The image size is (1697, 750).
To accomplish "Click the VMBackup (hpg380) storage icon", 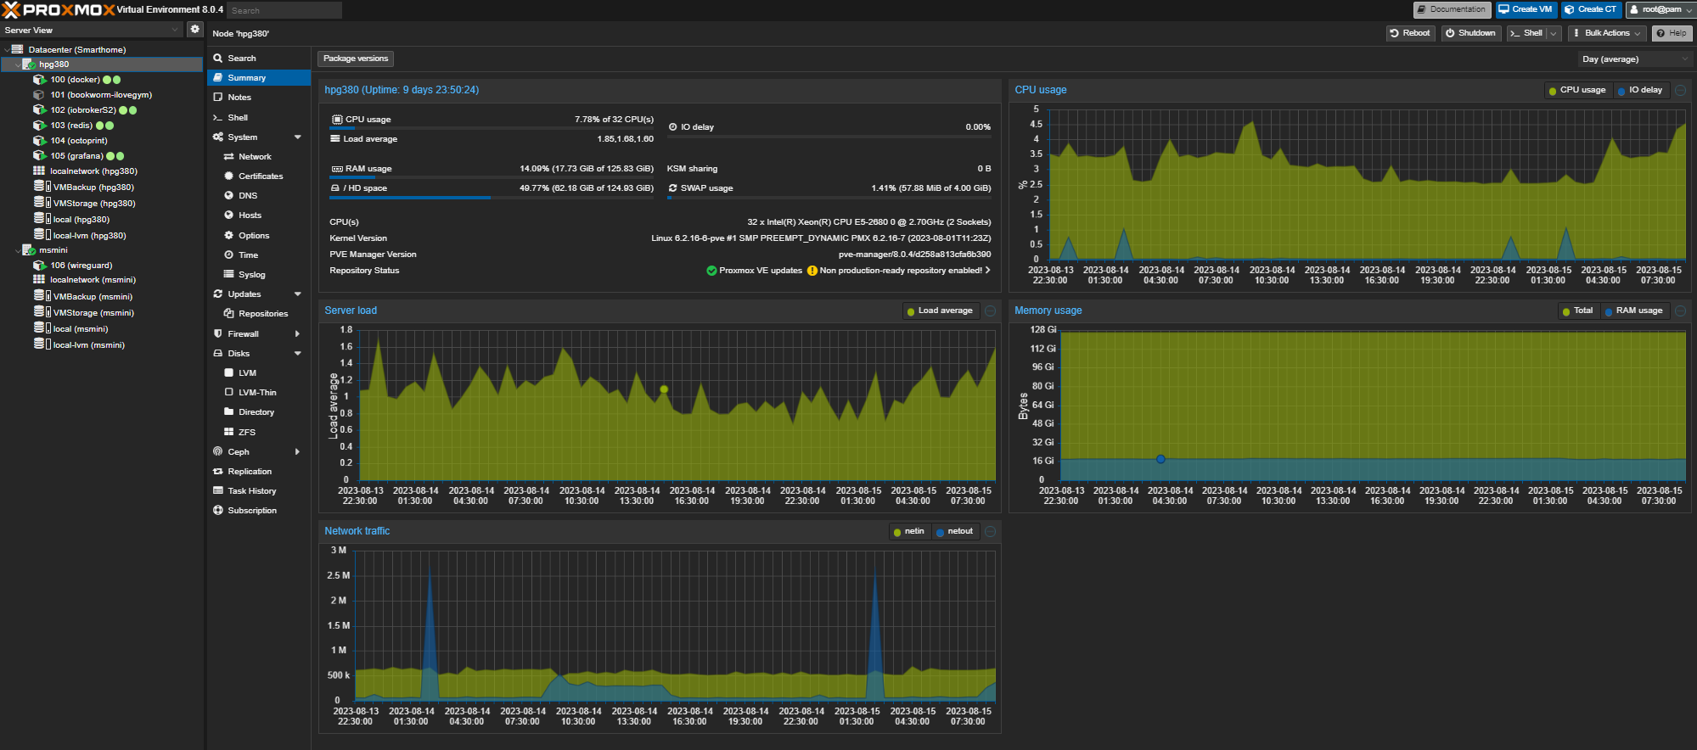I will point(42,187).
